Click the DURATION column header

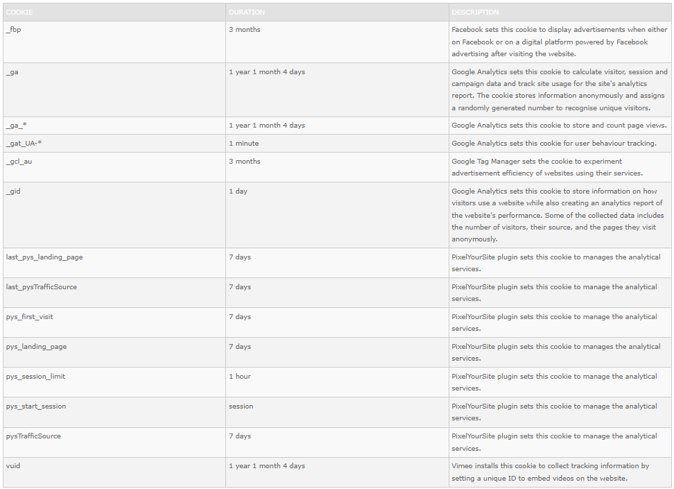click(x=247, y=12)
